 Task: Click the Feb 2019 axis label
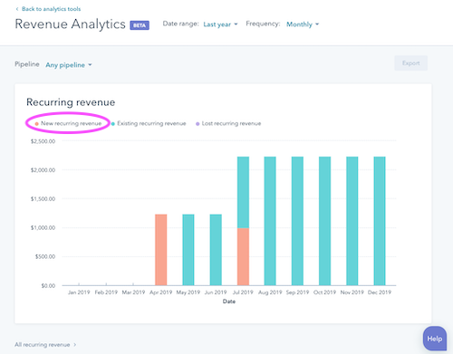[x=106, y=292]
